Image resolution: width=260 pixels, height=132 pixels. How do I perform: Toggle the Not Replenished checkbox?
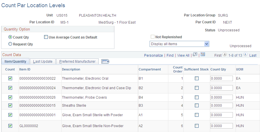[152, 37]
